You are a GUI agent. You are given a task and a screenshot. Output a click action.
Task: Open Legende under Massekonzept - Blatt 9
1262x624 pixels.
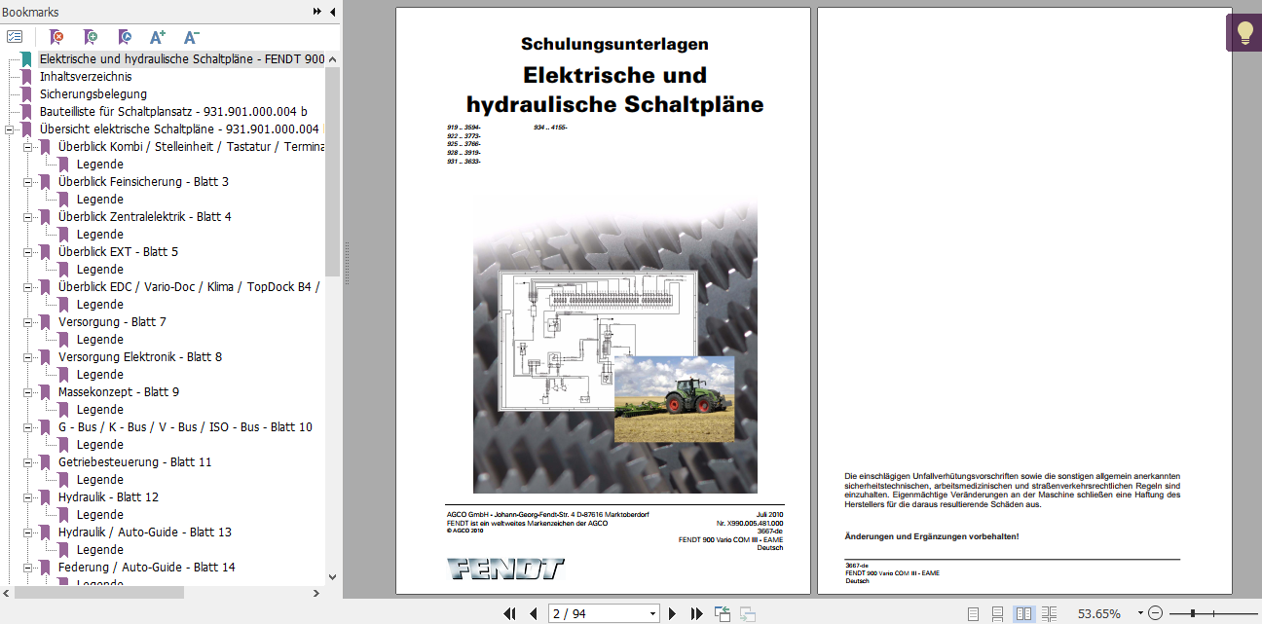(100, 410)
